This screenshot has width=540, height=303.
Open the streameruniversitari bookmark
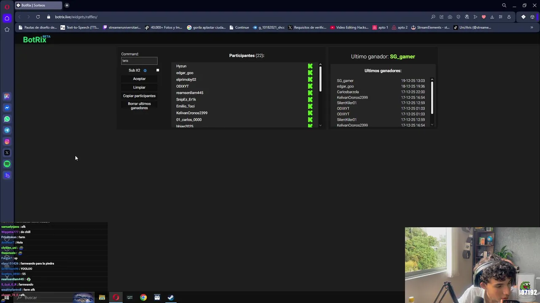[x=122, y=27]
